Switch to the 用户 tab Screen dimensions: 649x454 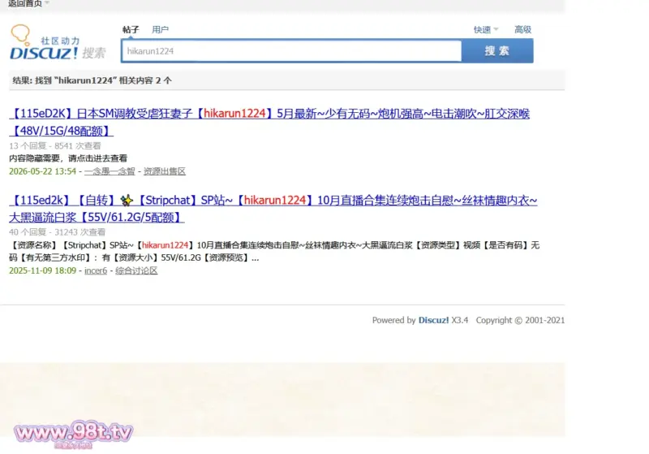point(160,29)
